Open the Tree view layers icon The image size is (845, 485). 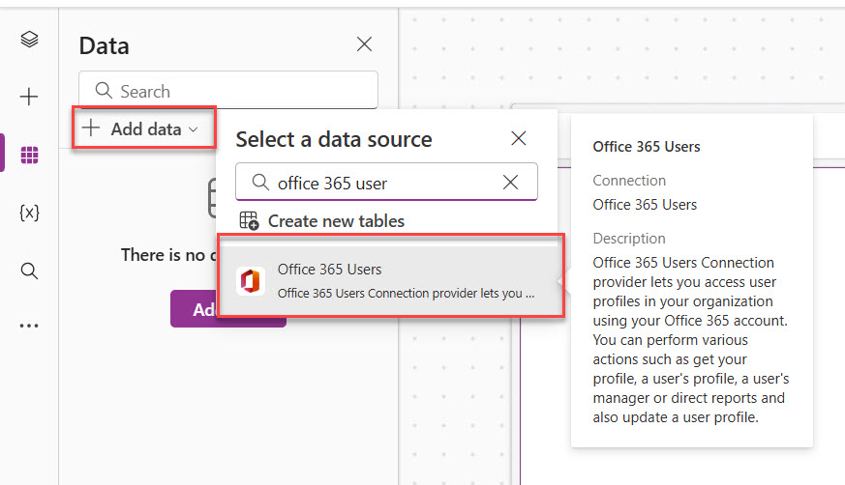click(29, 40)
